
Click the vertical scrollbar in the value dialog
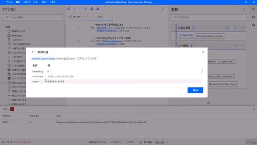tap(202, 71)
